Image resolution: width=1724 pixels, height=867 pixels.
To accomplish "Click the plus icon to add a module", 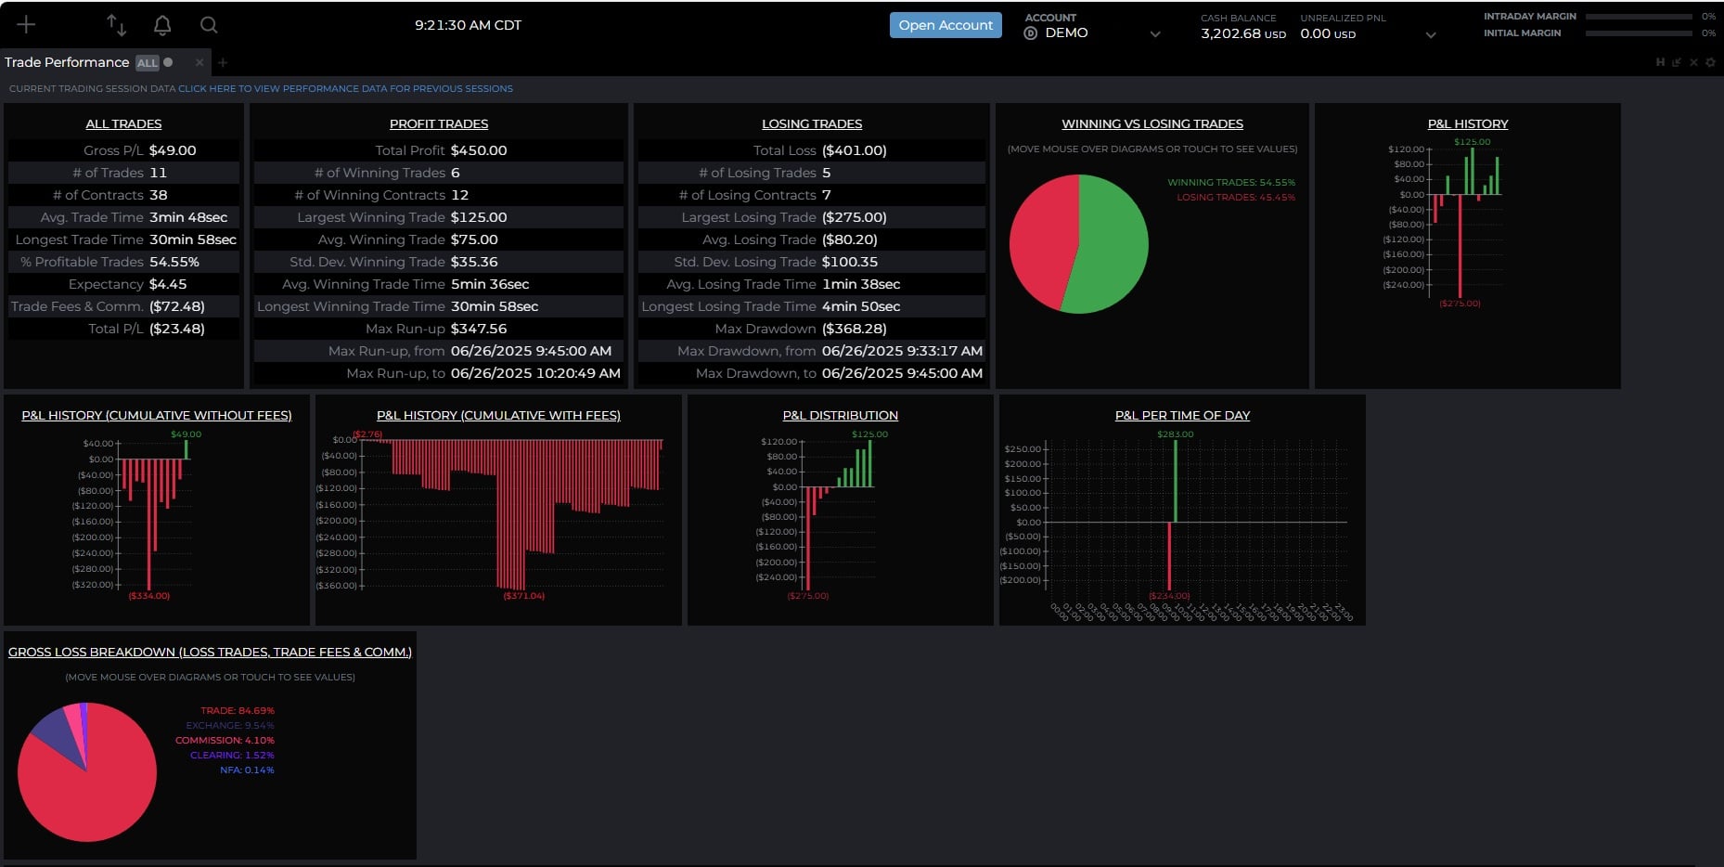I will [26, 25].
